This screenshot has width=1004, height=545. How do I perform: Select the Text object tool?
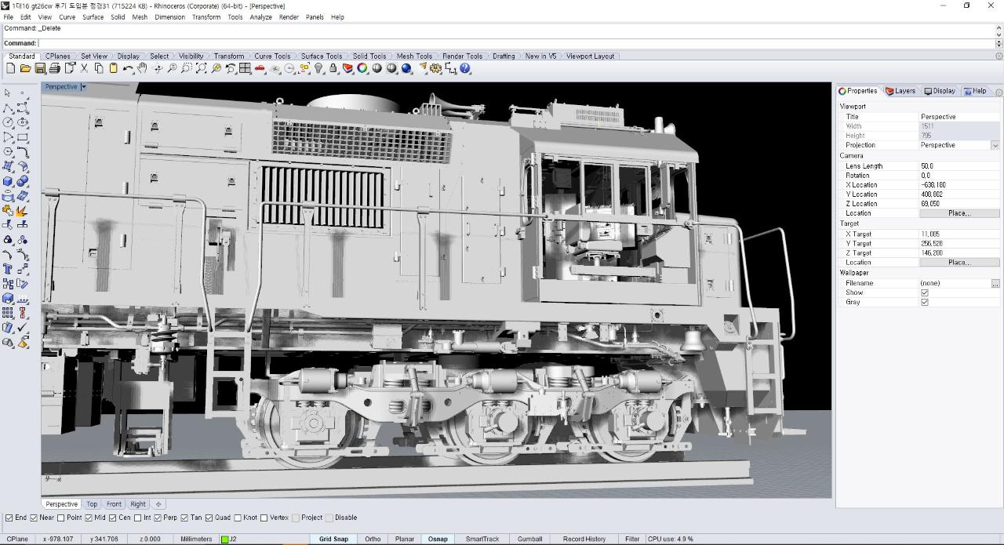click(8, 269)
